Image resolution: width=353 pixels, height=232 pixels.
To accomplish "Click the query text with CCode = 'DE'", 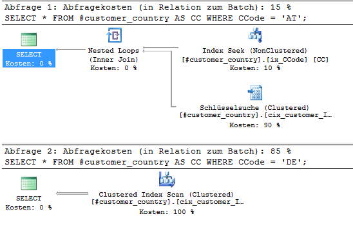I will pyautogui.click(x=155, y=162).
